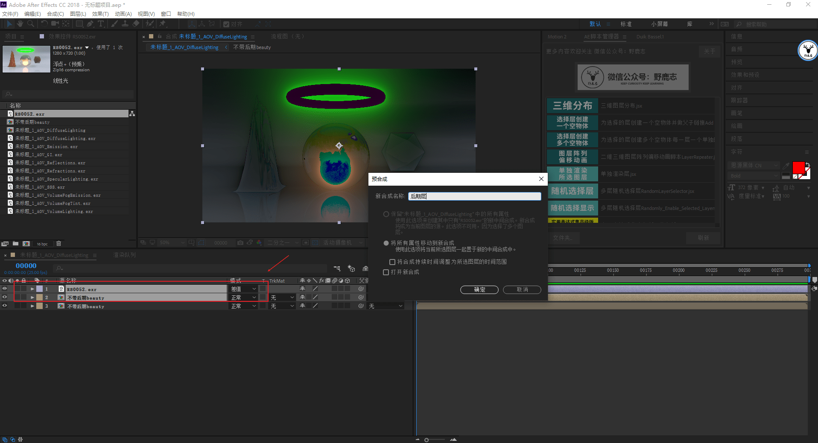
Task: Open TrkMat dropdown on layer 2
Action: (x=282, y=297)
